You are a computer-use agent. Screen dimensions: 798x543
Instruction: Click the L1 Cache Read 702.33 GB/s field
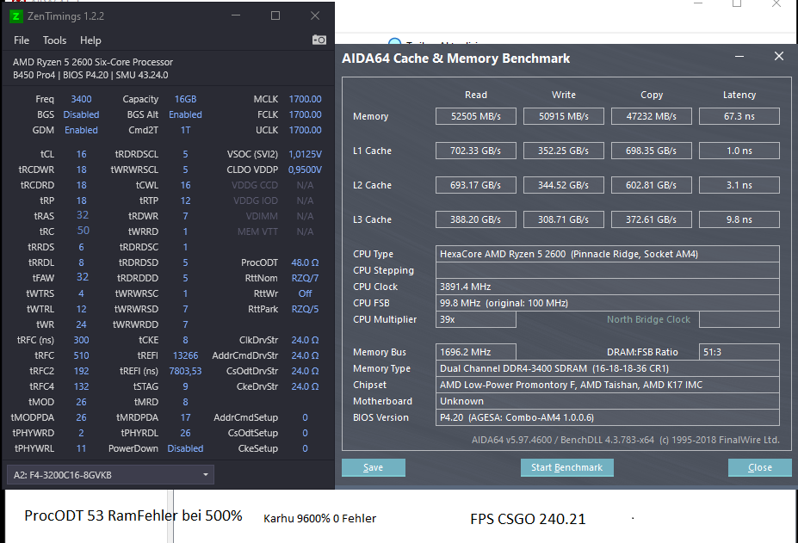476,151
